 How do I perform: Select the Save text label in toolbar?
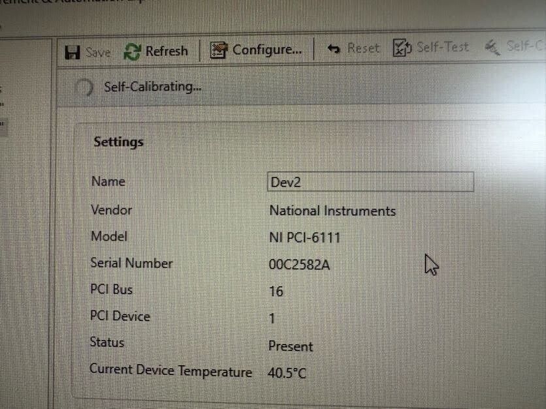98,53
